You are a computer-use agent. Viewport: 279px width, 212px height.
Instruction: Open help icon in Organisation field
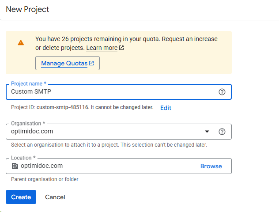point(222,132)
